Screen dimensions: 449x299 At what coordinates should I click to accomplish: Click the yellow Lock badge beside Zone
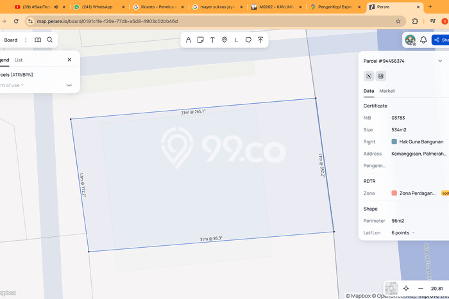click(445, 193)
